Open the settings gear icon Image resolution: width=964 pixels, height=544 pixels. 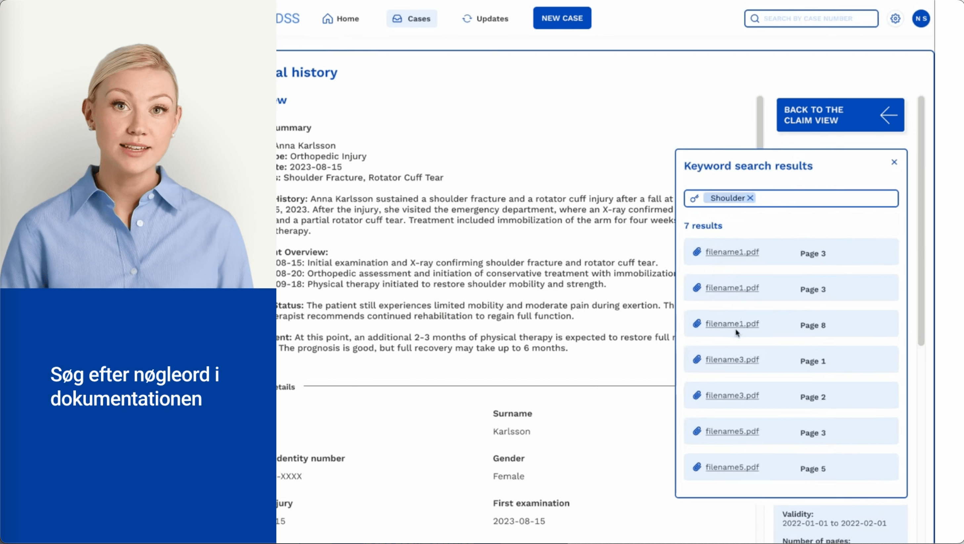click(895, 18)
